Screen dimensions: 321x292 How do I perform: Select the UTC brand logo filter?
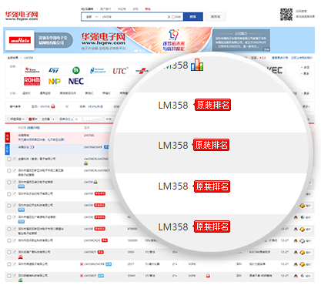(x=120, y=71)
